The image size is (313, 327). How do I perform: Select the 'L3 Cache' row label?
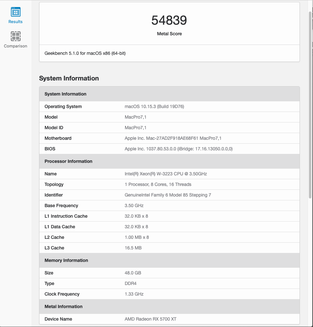tap(54, 248)
